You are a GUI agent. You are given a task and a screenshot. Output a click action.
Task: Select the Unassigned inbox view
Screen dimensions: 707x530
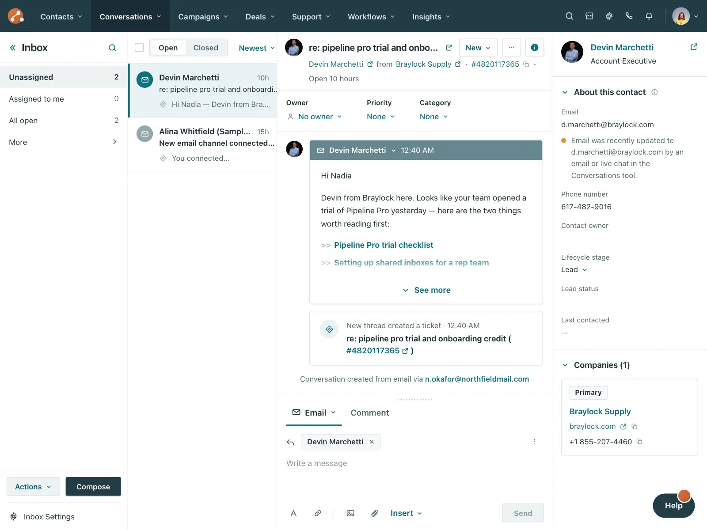point(64,77)
